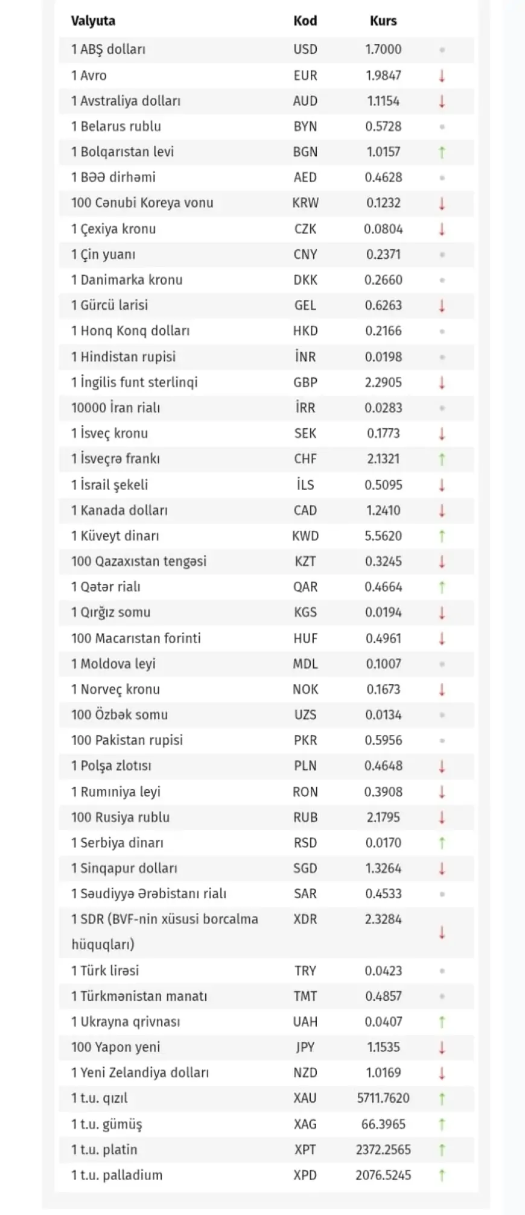Click the red down arrow in GBP row
Image resolution: width=525 pixels, height=1215 pixels.
(442, 382)
